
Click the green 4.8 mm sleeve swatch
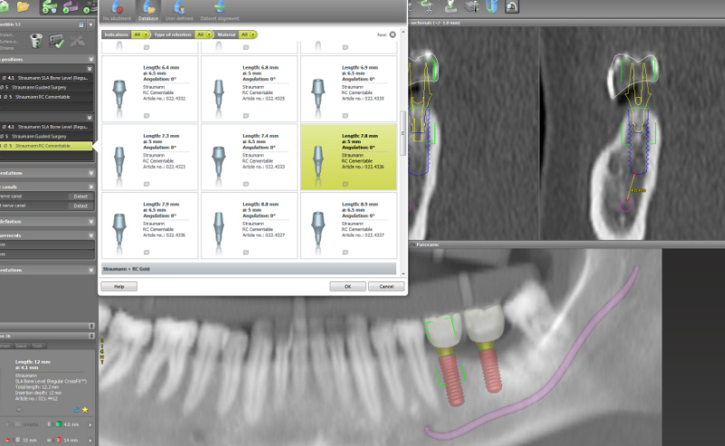59,424
